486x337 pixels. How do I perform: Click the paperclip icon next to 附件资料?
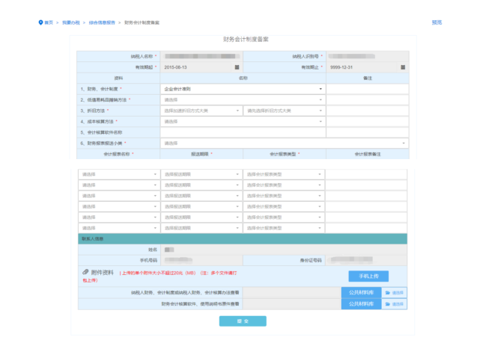85,273
